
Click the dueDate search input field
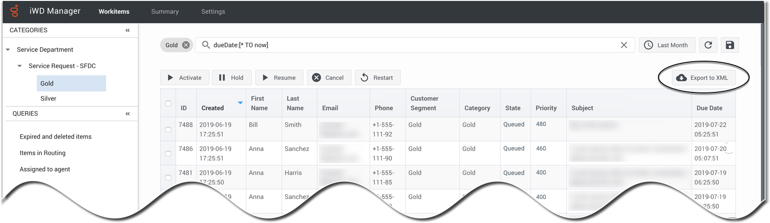[x=408, y=45]
